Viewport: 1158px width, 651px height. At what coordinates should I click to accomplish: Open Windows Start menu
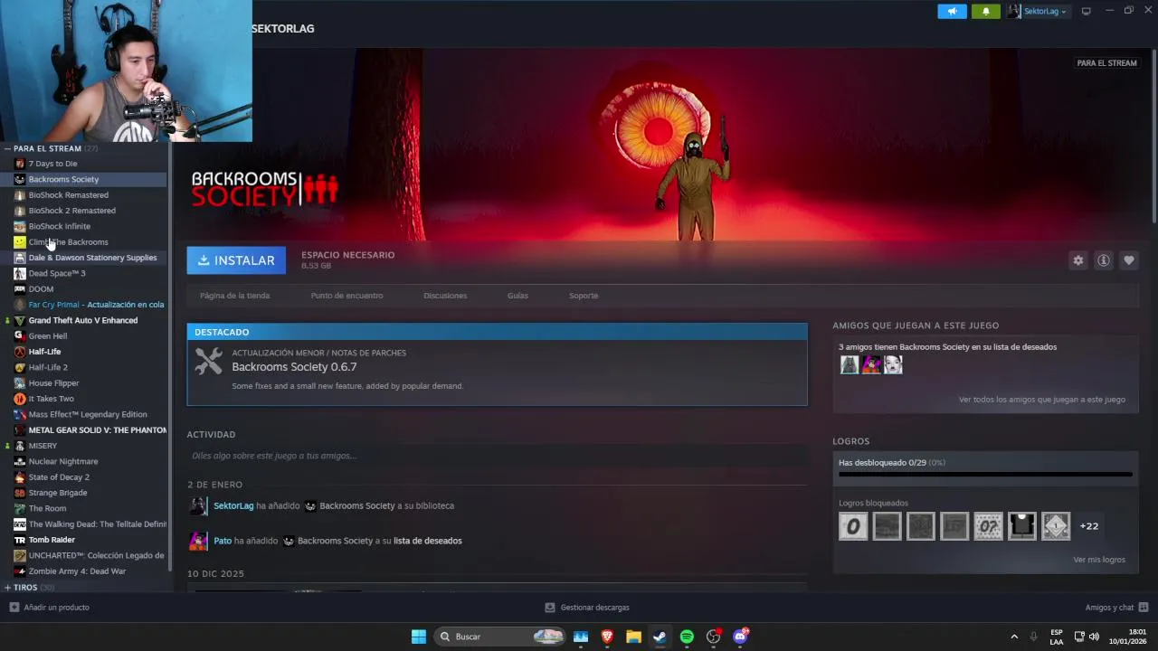419,637
